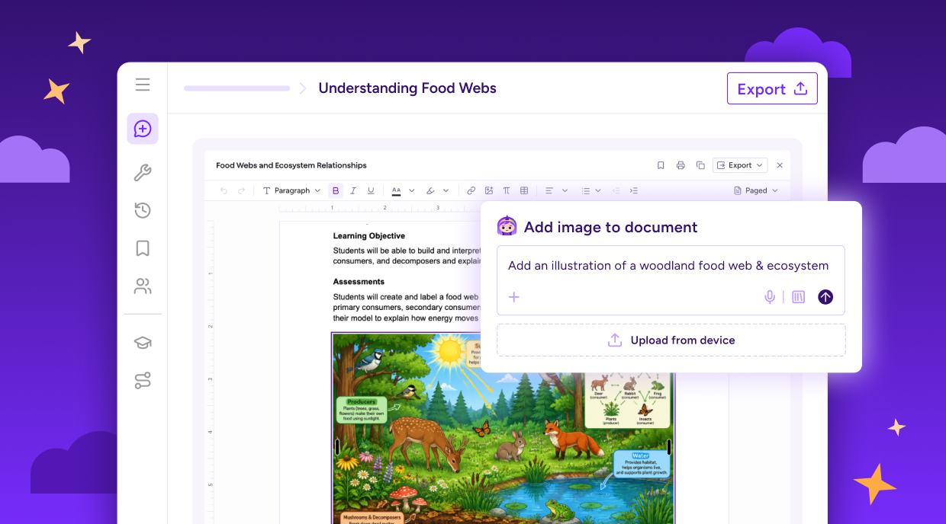This screenshot has height=524, width=946.
Task: Click the decrease indent icon
Action: (x=616, y=190)
